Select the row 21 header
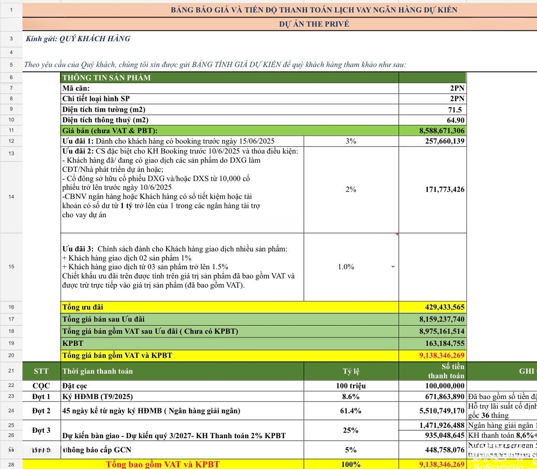Image resolution: width=537 pixels, height=469 pixels. (11, 371)
